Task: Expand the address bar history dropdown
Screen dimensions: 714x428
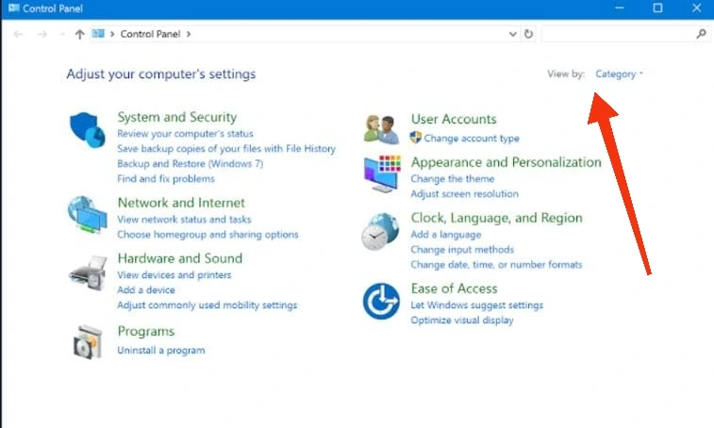Action: 512,34
